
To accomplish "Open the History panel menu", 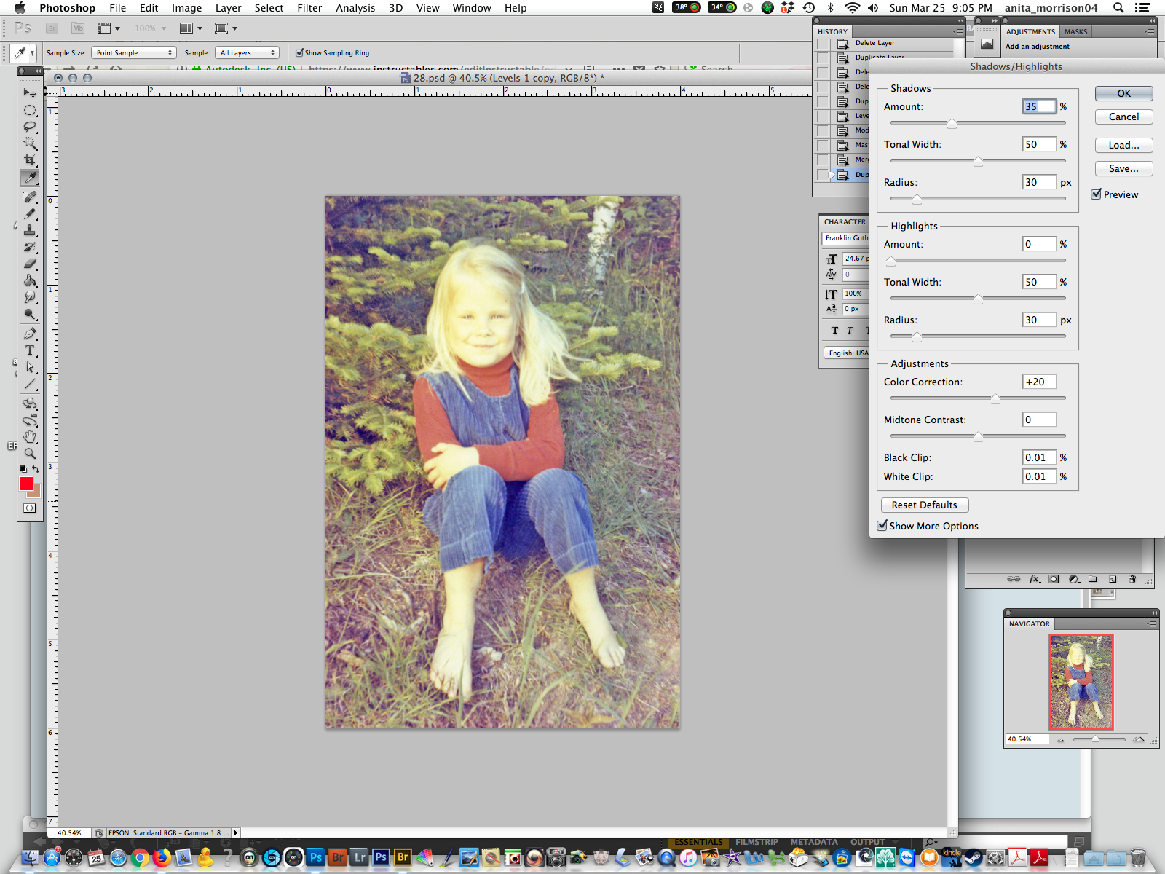I will click(957, 31).
